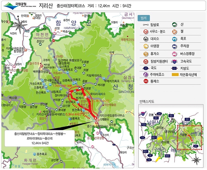
Task: Click the 탐방지원센터 visitor center legend icon
Action: (146, 61)
